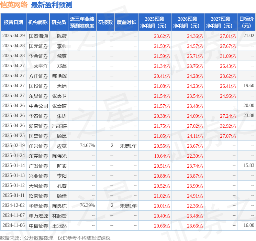This screenshot has width=256, height=241.
Task: Select the 浙商证券 institution cell
Action: coord(38,126)
